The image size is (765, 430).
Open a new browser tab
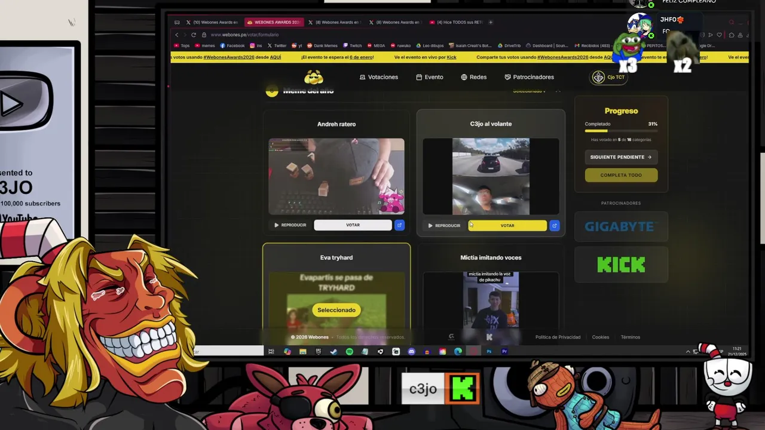[491, 22]
